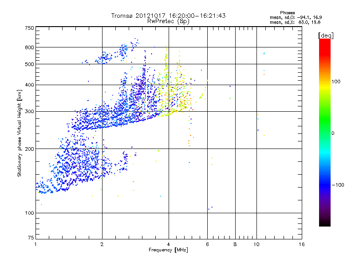Viewport: 355px width, 266px height.
Task: Click the 'Phases' header label
Action: pyautogui.click(x=287, y=13)
